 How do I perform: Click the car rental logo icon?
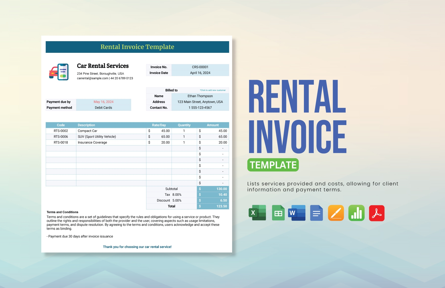coord(59,72)
